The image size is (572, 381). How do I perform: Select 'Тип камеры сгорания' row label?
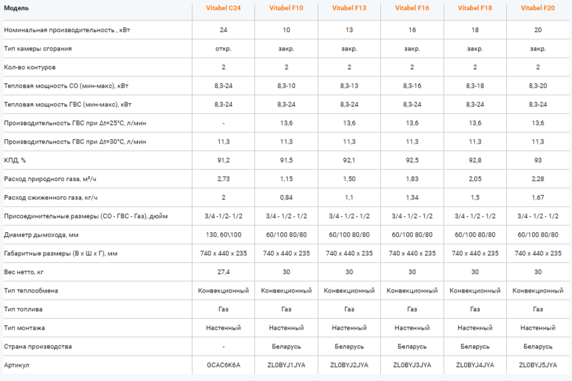(37, 49)
